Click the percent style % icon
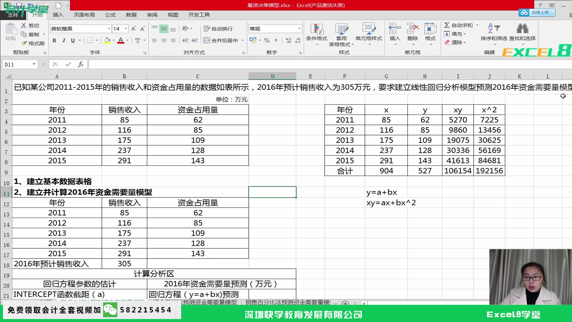 click(267, 41)
